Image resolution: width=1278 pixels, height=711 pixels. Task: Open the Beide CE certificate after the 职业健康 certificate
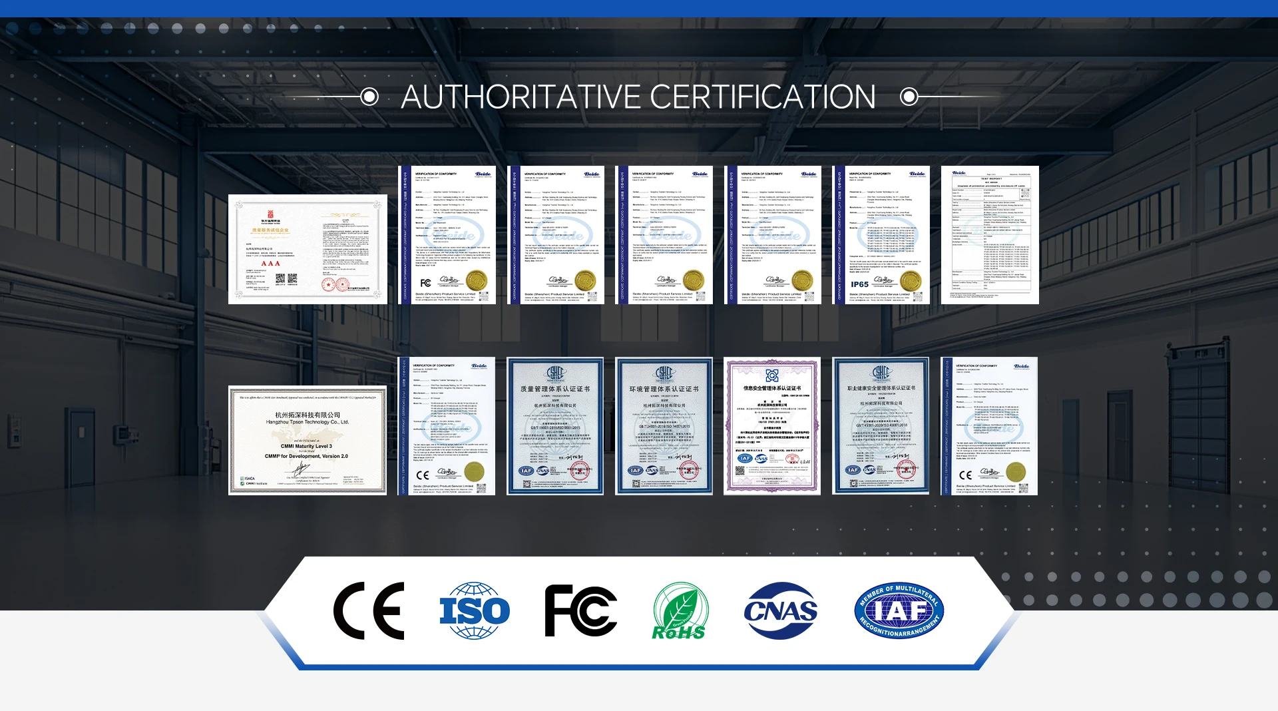[989, 426]
